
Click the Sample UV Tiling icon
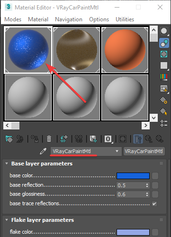click(x=164, y=65)
